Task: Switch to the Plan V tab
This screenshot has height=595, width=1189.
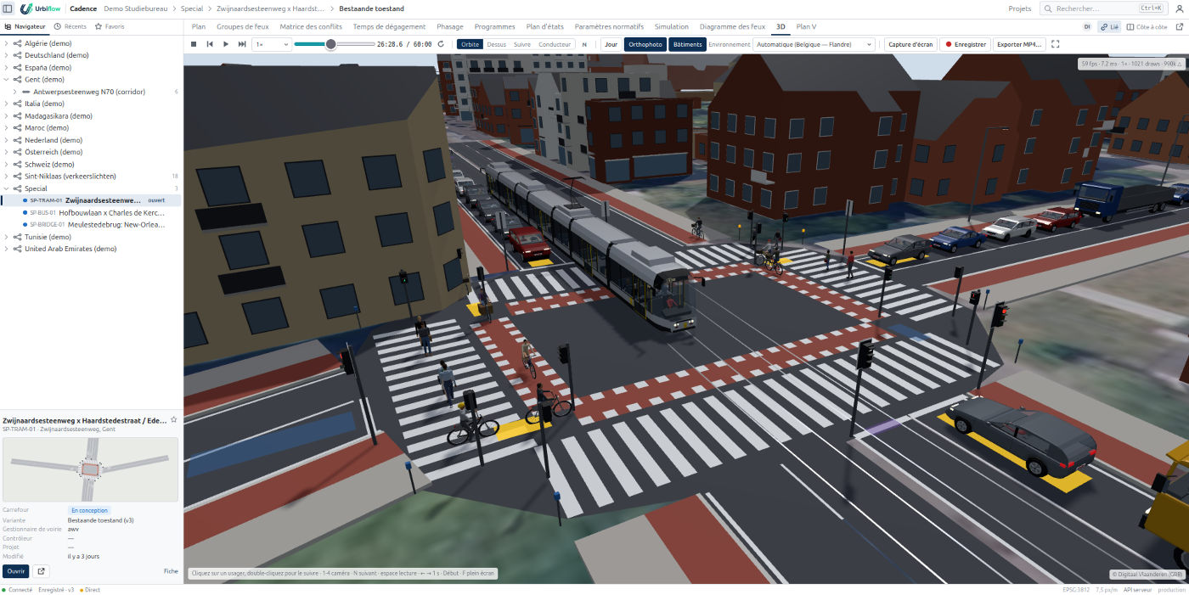Action: (806, 27)
